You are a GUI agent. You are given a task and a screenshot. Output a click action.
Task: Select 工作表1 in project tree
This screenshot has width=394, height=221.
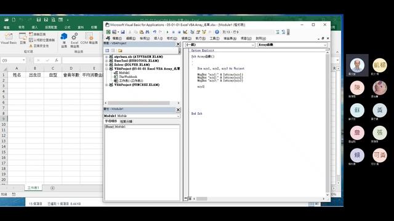[x=131, y=80]
